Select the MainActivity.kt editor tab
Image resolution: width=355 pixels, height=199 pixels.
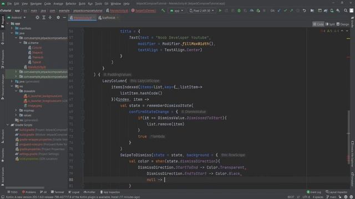(x=83, y=18)
